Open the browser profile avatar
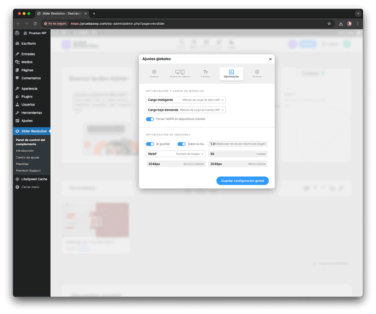376x314 pixels. pos(349,24)
